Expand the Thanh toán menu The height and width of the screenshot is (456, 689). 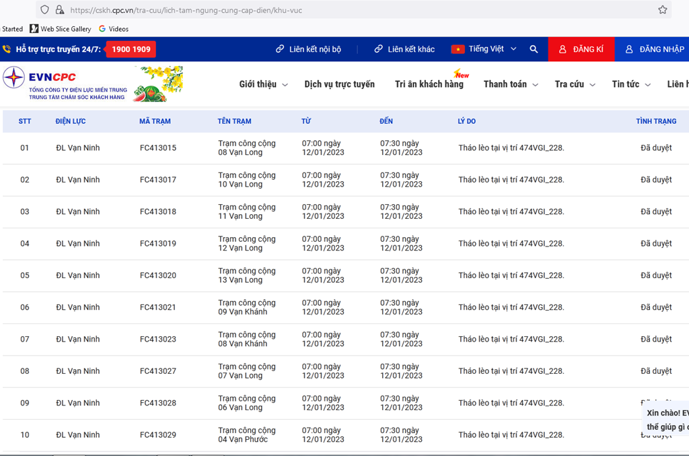[x=511, y=84]
